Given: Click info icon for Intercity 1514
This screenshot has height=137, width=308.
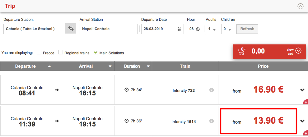Looking at the screenshot, I should [212, 121].
